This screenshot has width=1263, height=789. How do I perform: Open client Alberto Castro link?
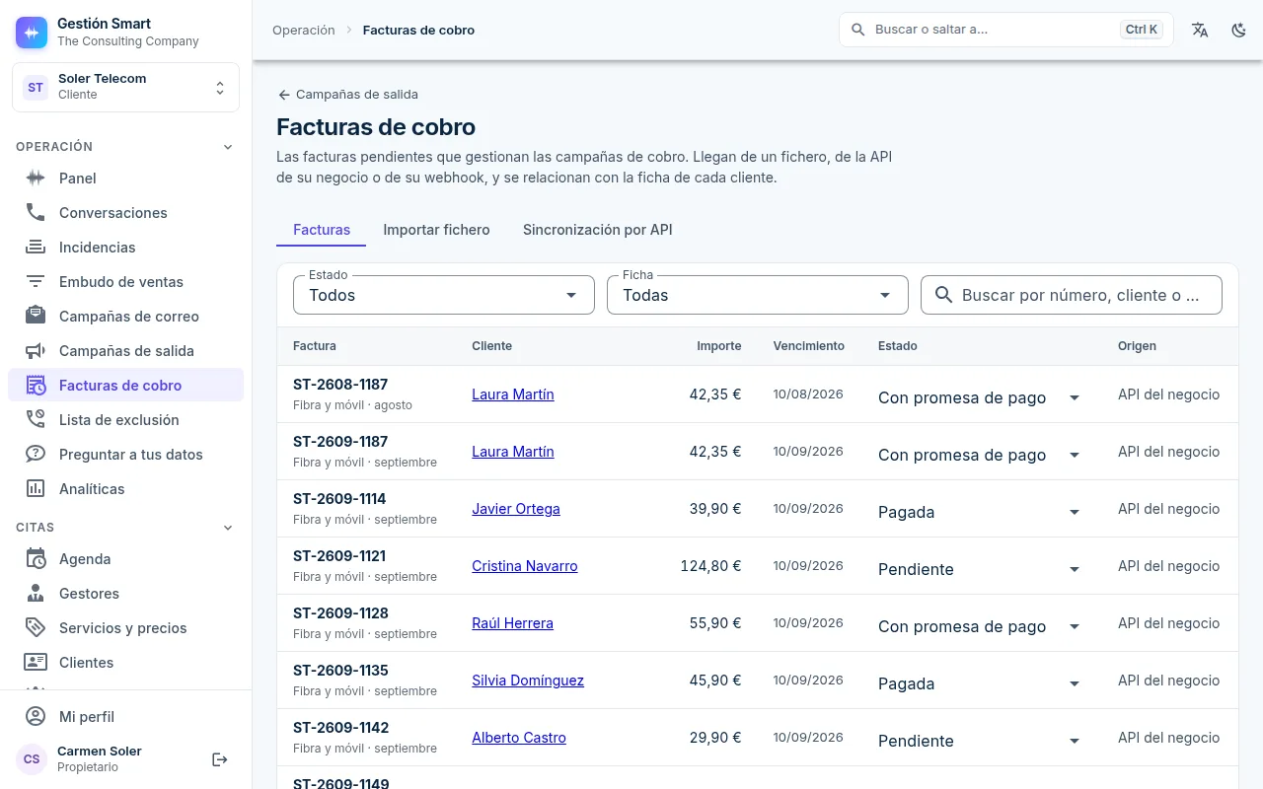519,738
